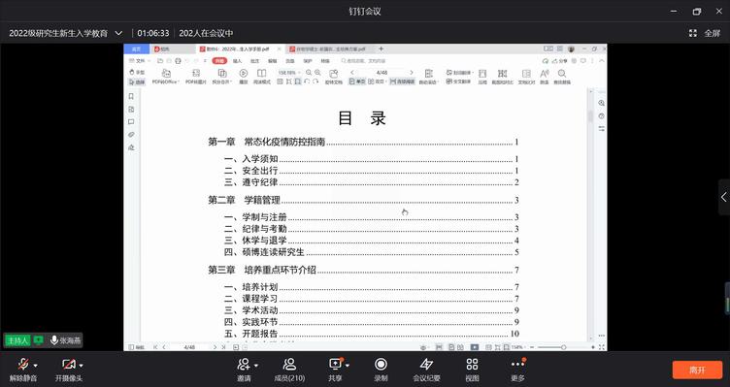730x387 pixels.
Task: Show the 成员(210) members list
Action: coord(289,370)
